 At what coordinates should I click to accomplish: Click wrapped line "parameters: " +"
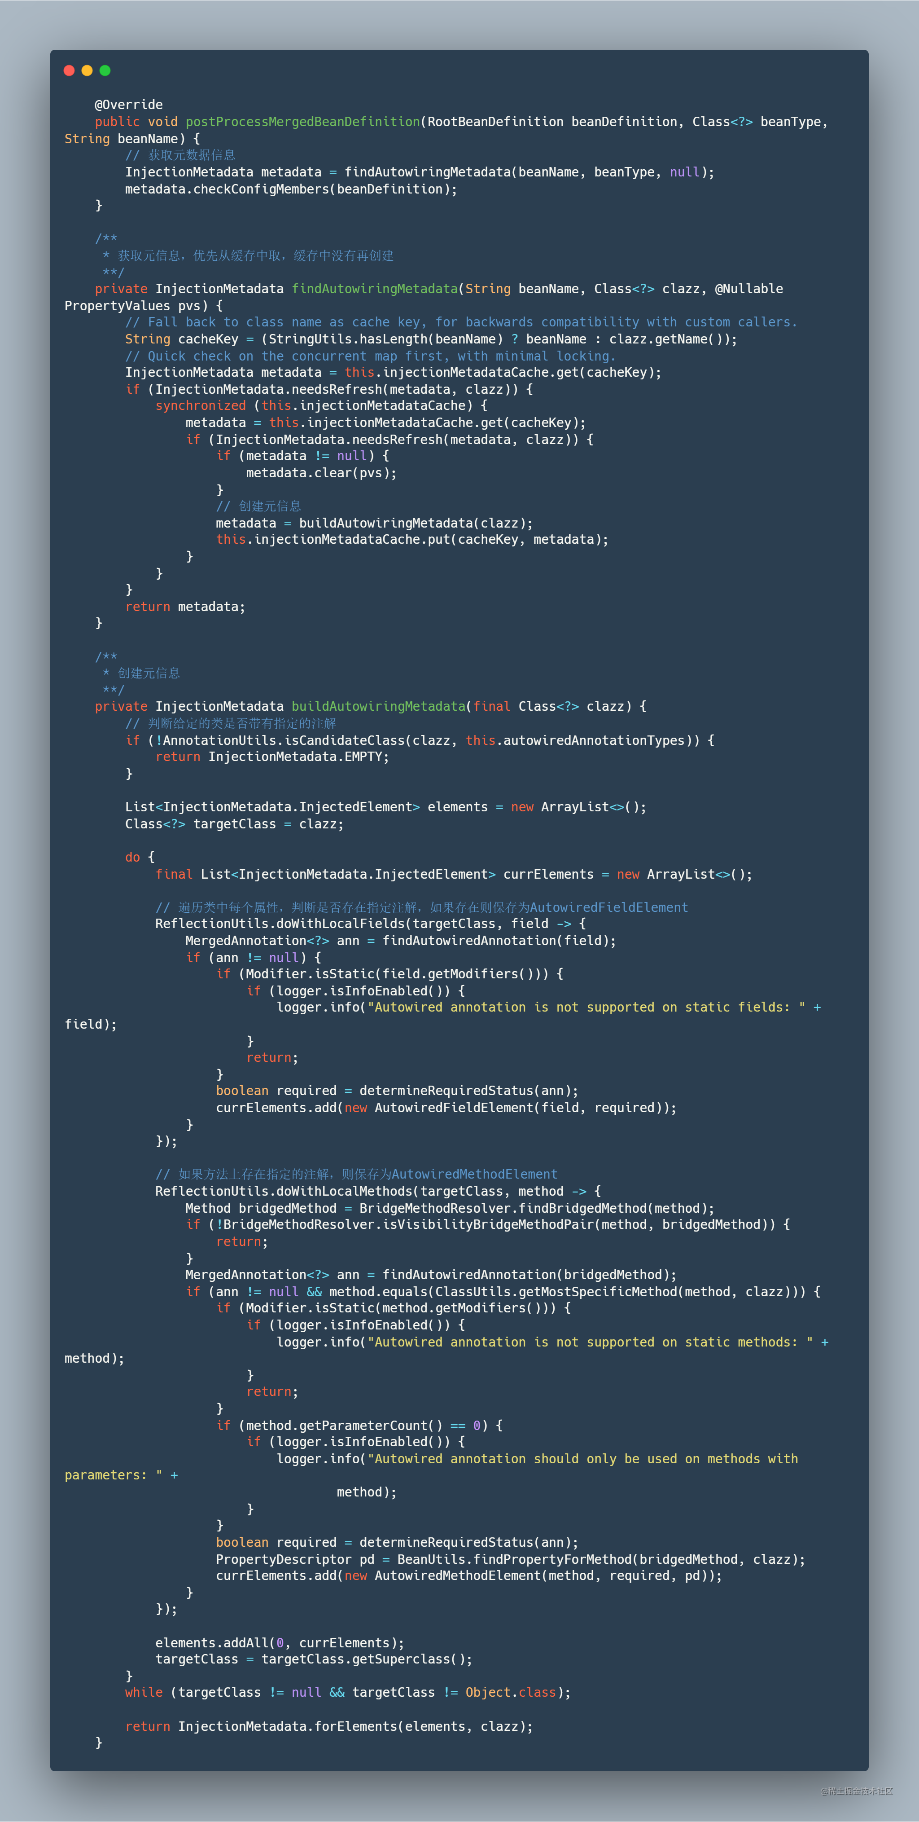121,1475
